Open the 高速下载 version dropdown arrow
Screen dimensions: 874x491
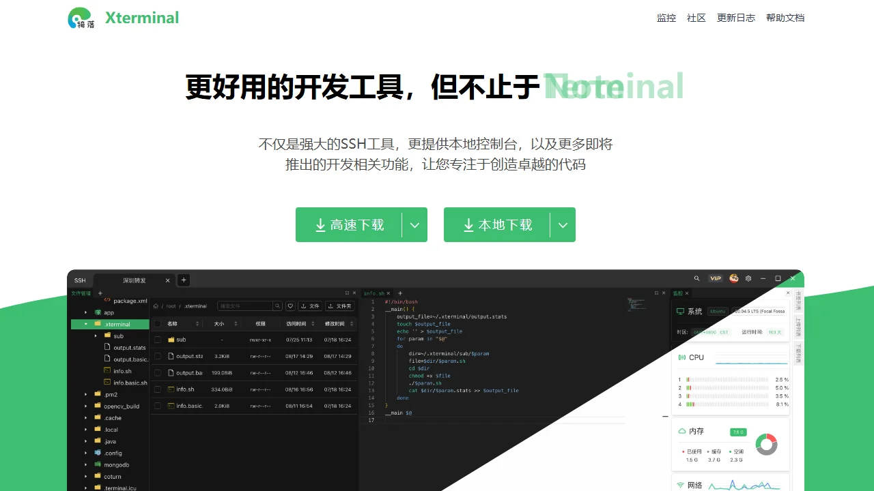(x=415, y=224)
